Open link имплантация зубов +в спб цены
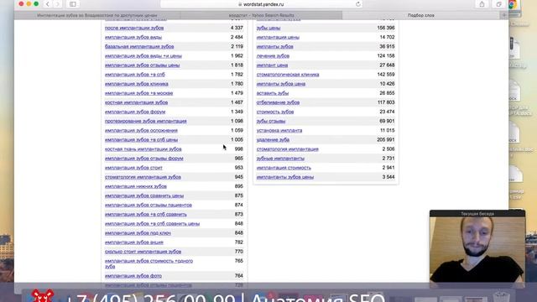This screenshot has width=537, height=302. (141, 140)
